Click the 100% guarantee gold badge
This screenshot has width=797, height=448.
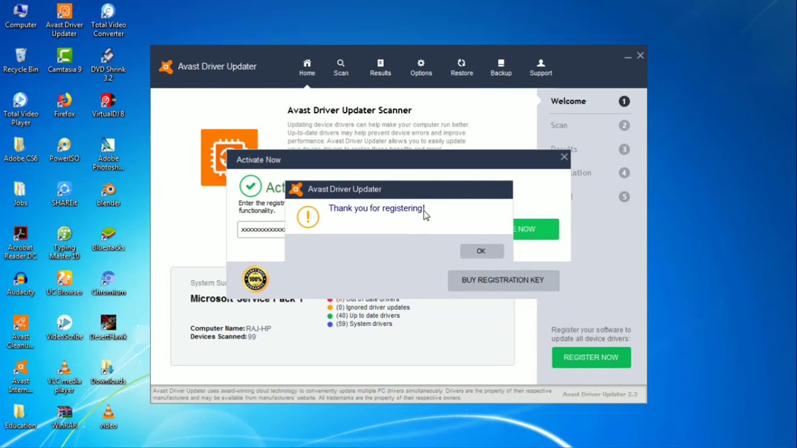[255, 279]
